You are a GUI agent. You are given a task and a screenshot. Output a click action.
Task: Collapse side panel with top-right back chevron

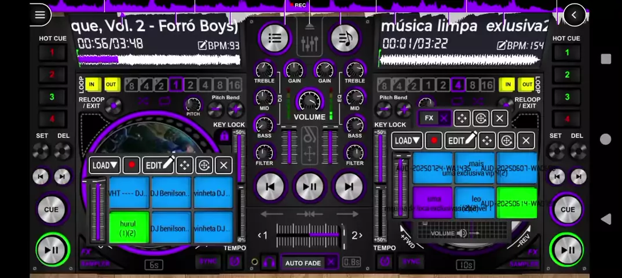574,15
